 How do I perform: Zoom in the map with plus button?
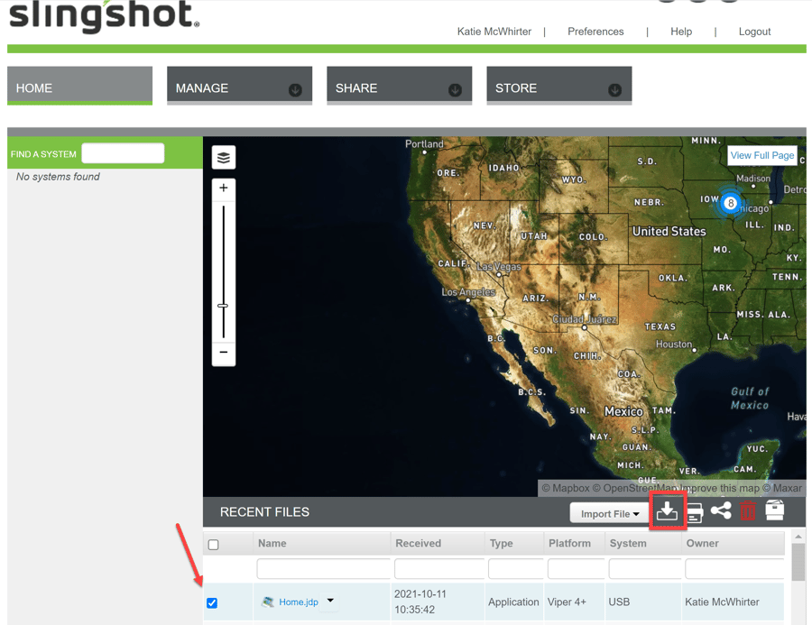click(224, 188)
